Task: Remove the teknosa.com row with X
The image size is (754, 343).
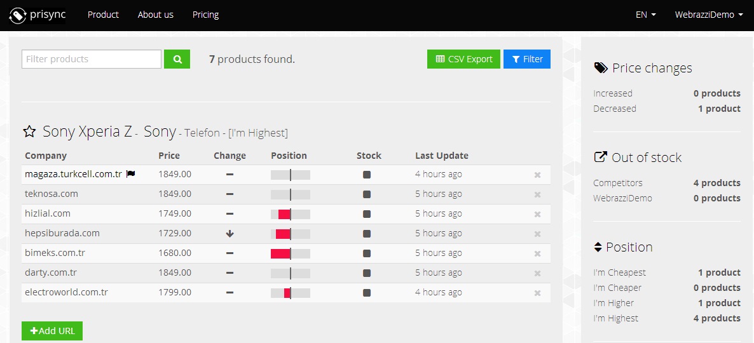Action: point(537,194)
